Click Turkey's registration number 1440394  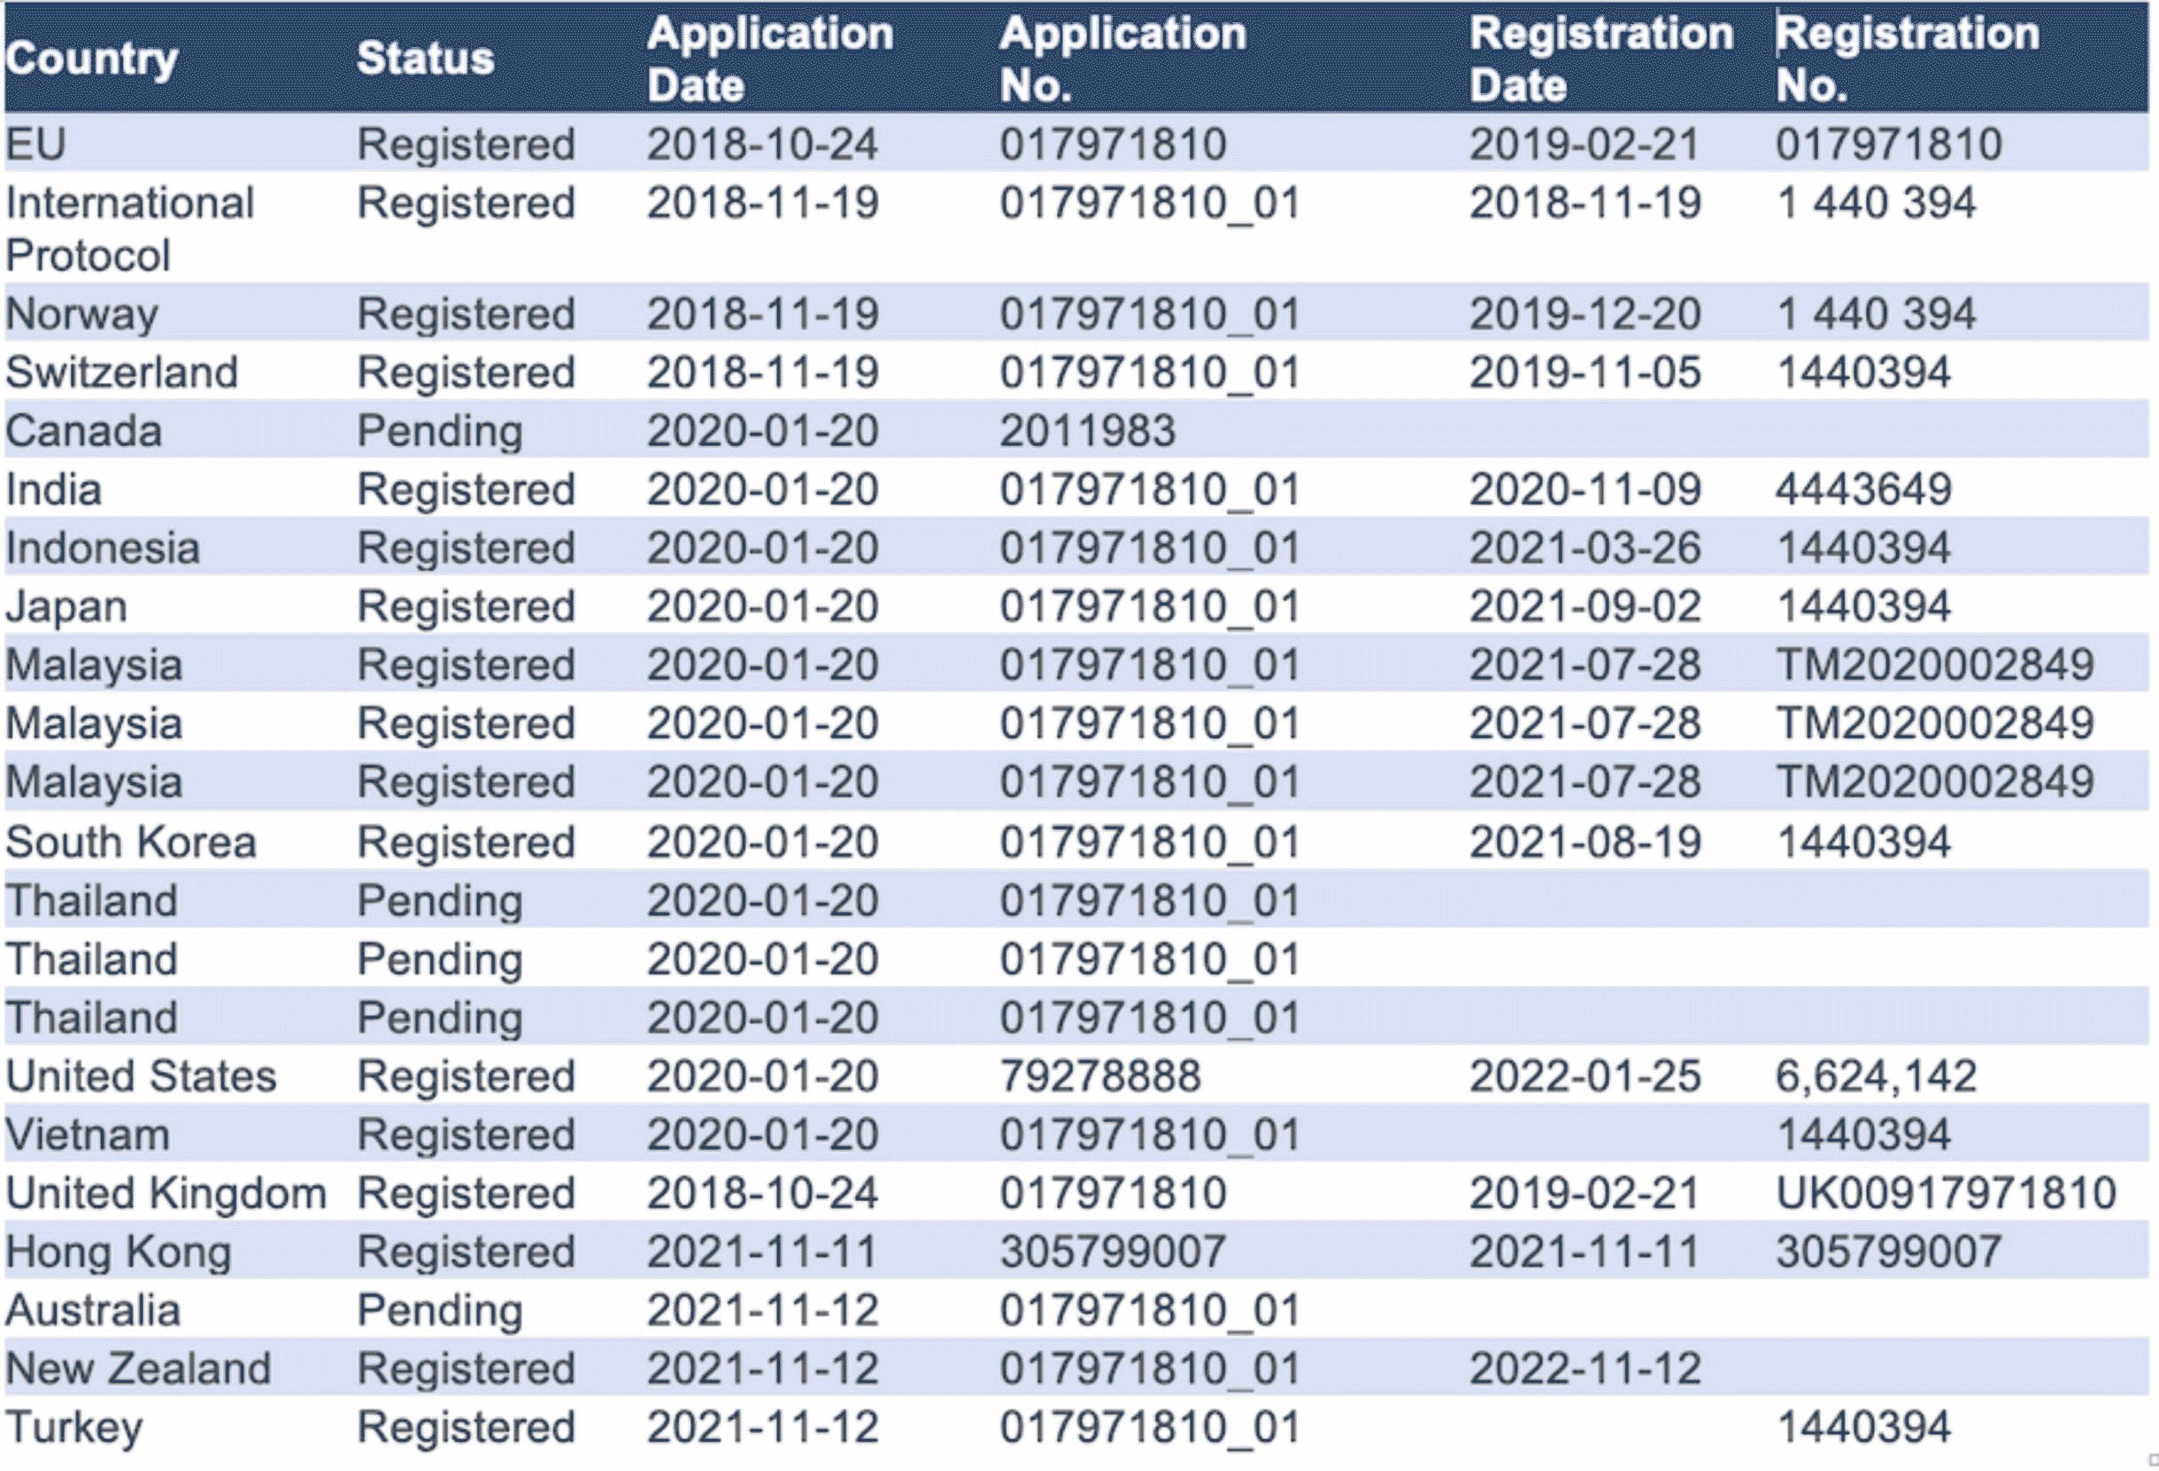[x=1863, y=1429]
